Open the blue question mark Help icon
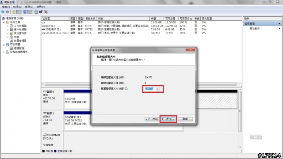283x159 pixels. pos(25,12)
